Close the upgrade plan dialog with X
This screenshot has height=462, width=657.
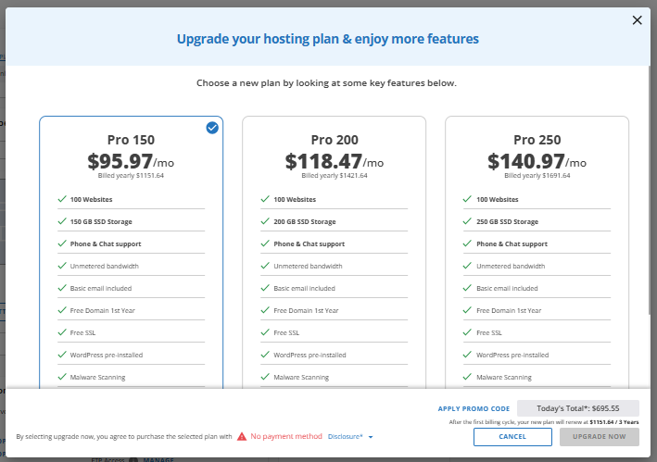(637, 20)
